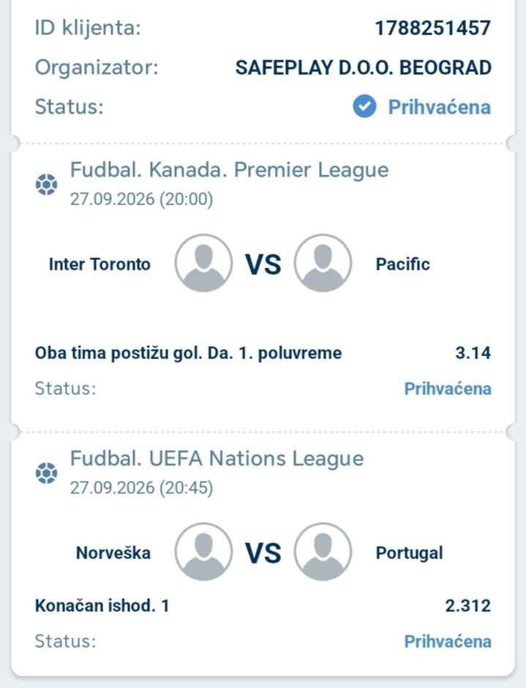Open the Fudbal. Kanada. Premier League heading
Screen dimensions: 526x688
pos(229,170)
